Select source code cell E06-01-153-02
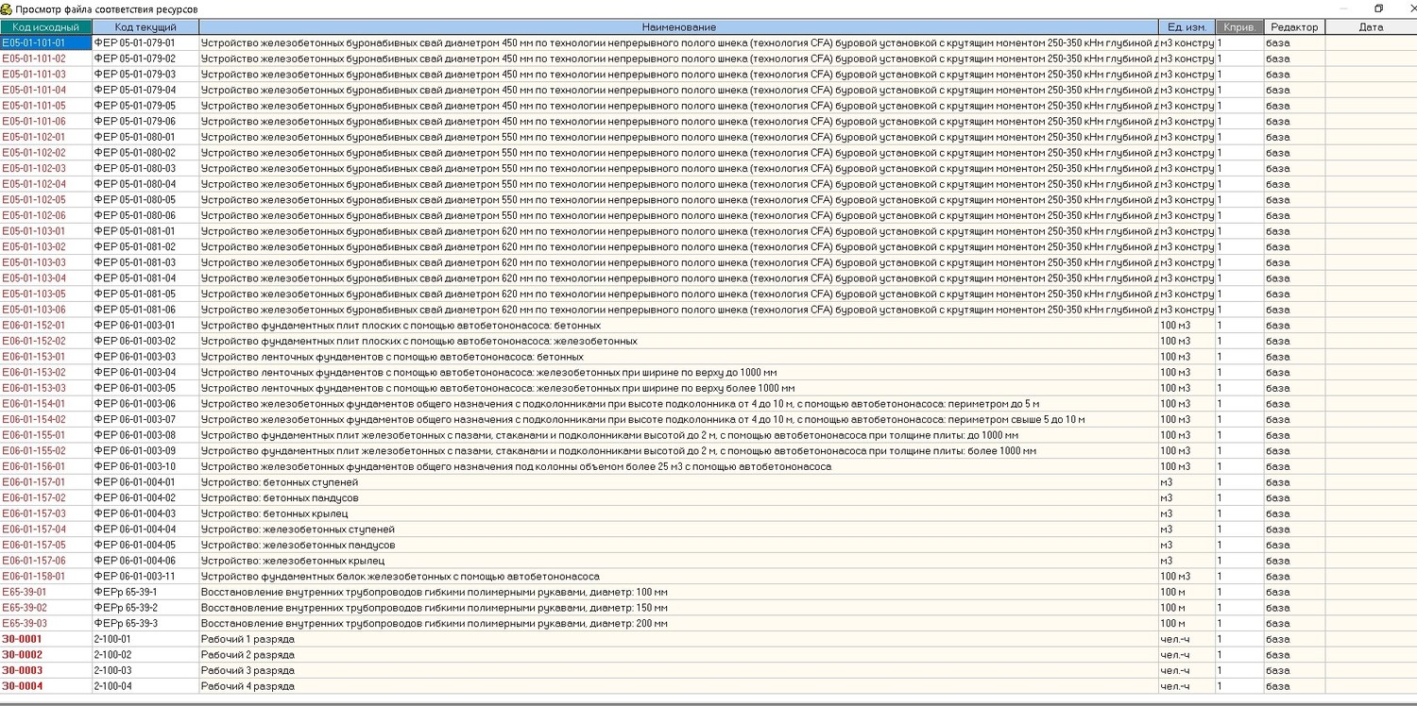This screenshot has width=1417, height=706. coord(46,372)
